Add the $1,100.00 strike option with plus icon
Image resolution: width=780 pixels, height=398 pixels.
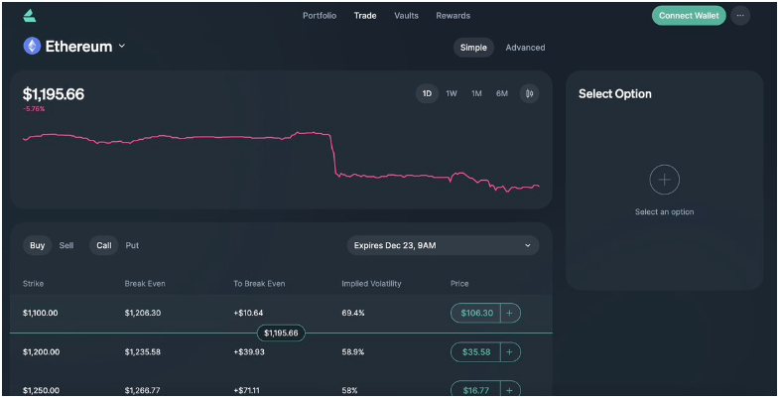(x=510, y=313)
